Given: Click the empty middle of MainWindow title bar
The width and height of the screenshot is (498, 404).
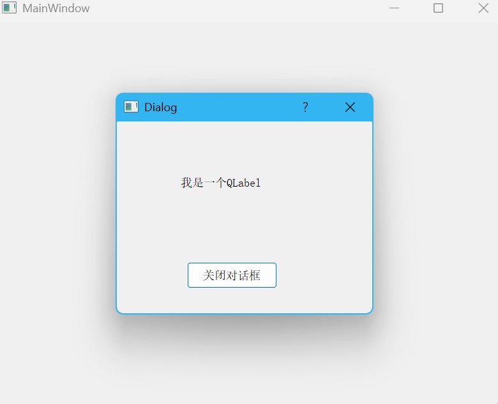Looking at the screenshot, I should click(x=238, y=8).
